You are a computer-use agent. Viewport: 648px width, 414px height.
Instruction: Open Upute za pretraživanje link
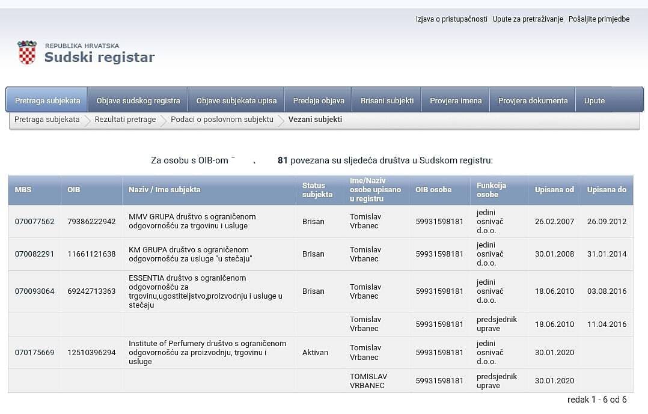[528, 19]
